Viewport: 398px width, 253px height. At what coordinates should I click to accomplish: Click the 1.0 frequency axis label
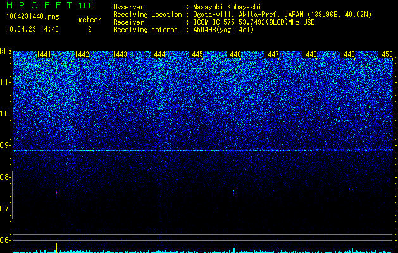pos(6,114)
